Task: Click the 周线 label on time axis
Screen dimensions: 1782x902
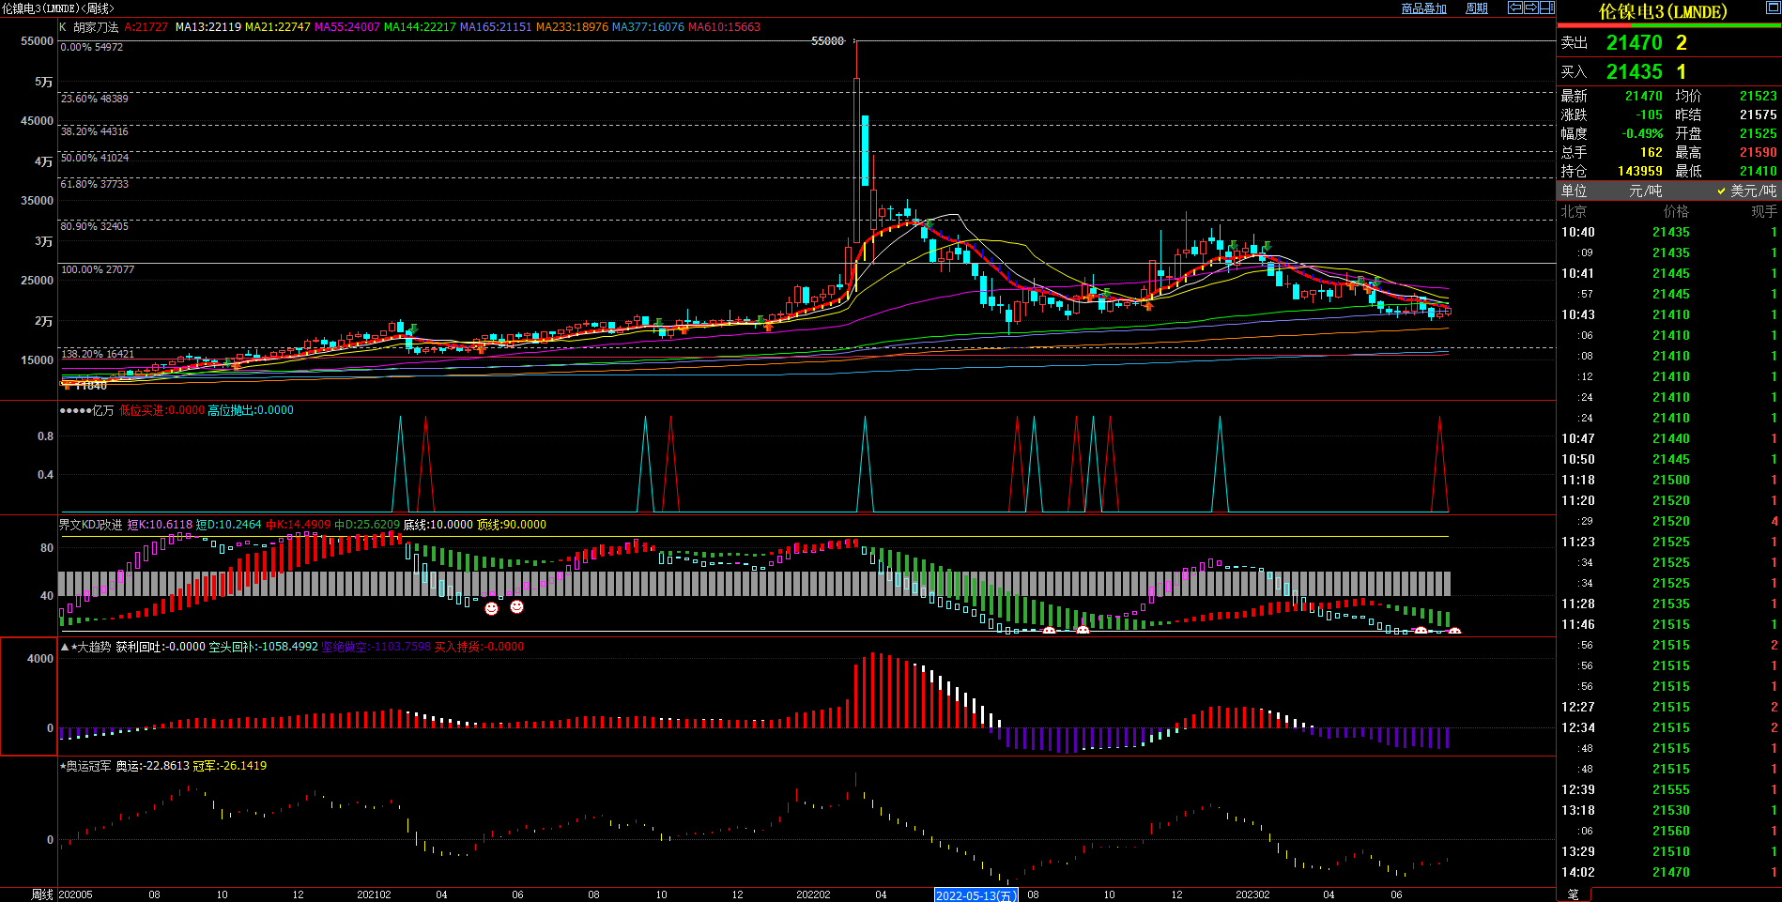Action: (x=42, y=894)
